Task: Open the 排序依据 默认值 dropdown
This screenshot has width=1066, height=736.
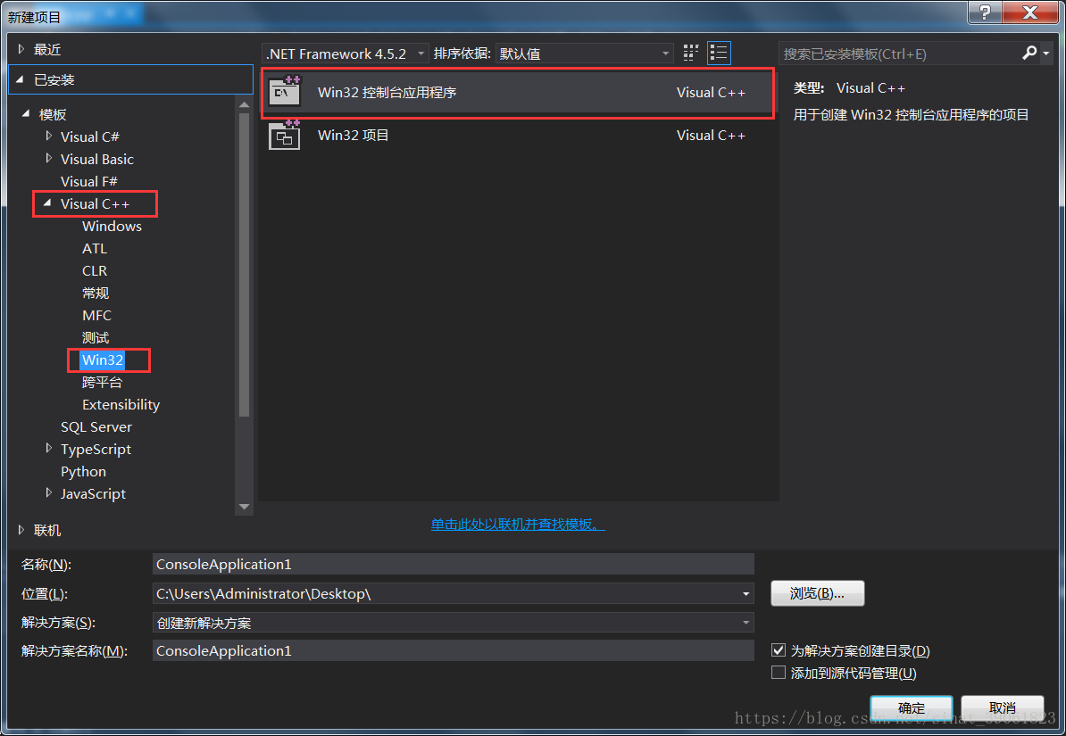Action: [585, 53]
